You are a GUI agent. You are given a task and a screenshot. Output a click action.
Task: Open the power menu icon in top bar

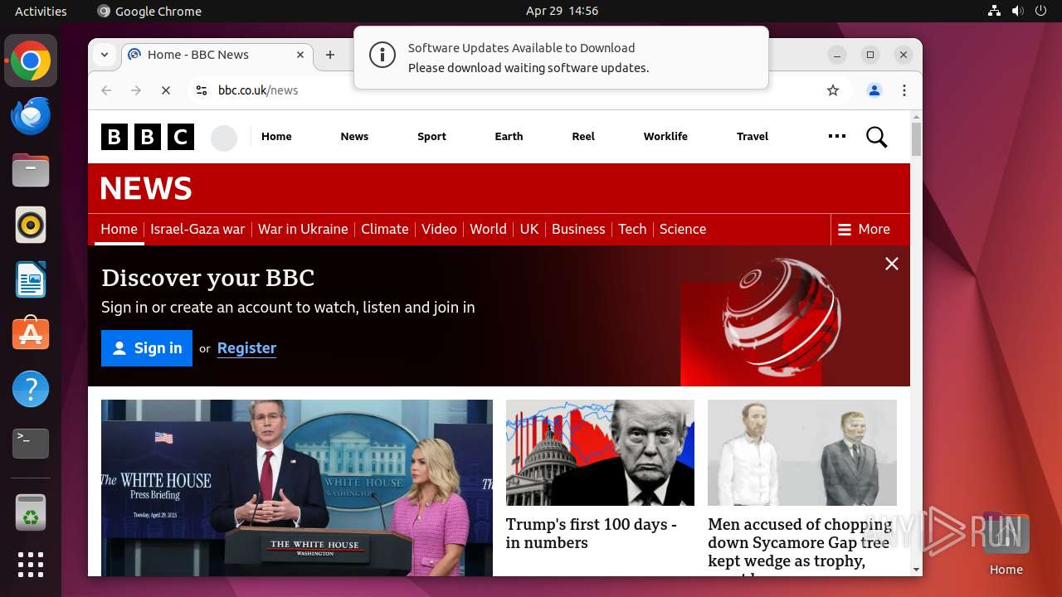[x=1041, y=11]
